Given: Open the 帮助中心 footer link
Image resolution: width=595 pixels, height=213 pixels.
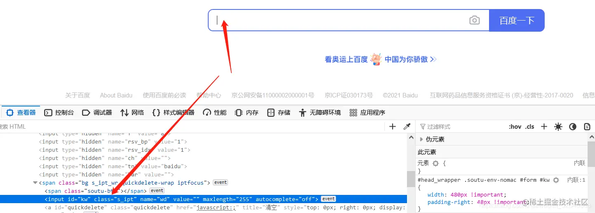Looking at the screenshot, I should tap(209, 95).
